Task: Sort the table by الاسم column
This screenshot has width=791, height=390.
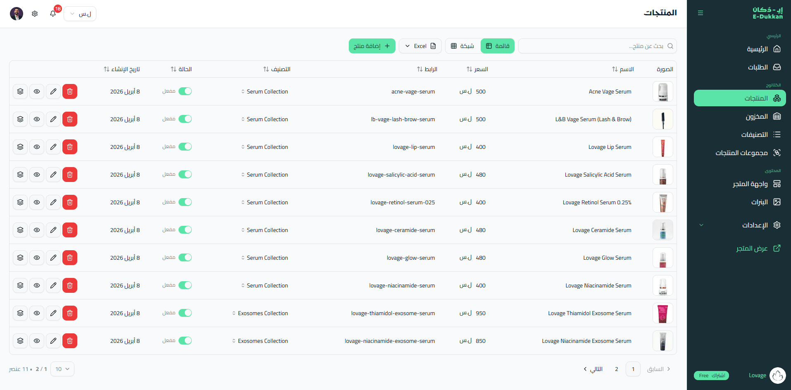Action: coord(623,69)
